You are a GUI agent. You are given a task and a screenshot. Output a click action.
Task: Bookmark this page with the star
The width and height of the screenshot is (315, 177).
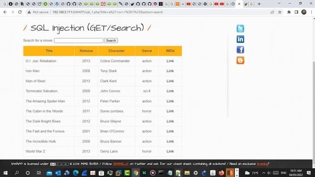click(x=280, y=12)
